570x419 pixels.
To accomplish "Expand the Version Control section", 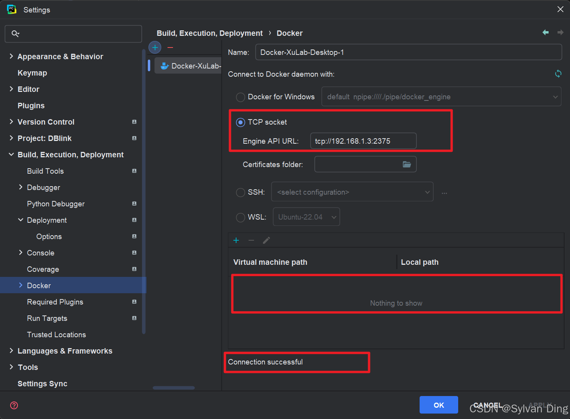I will pyautogui.click(x=11, y=122).
